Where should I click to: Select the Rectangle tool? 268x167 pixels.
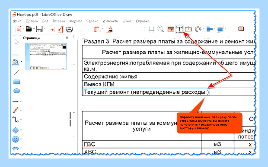[16, 82]
